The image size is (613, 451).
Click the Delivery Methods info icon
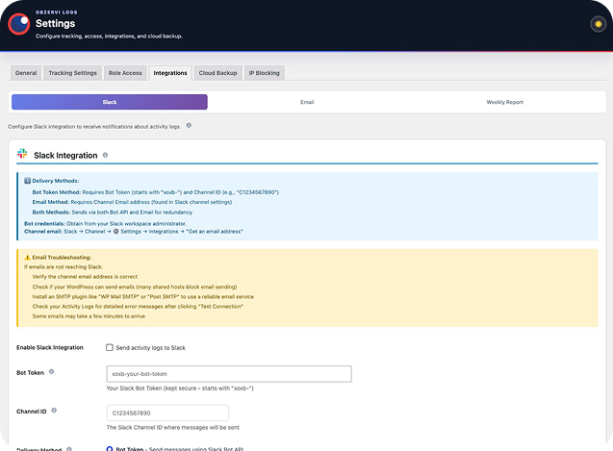tap(27, 181)
